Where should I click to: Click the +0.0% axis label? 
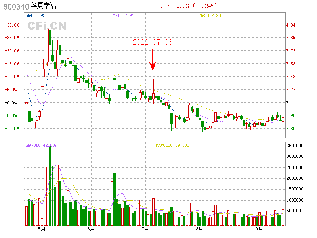(x=12, y=103)
